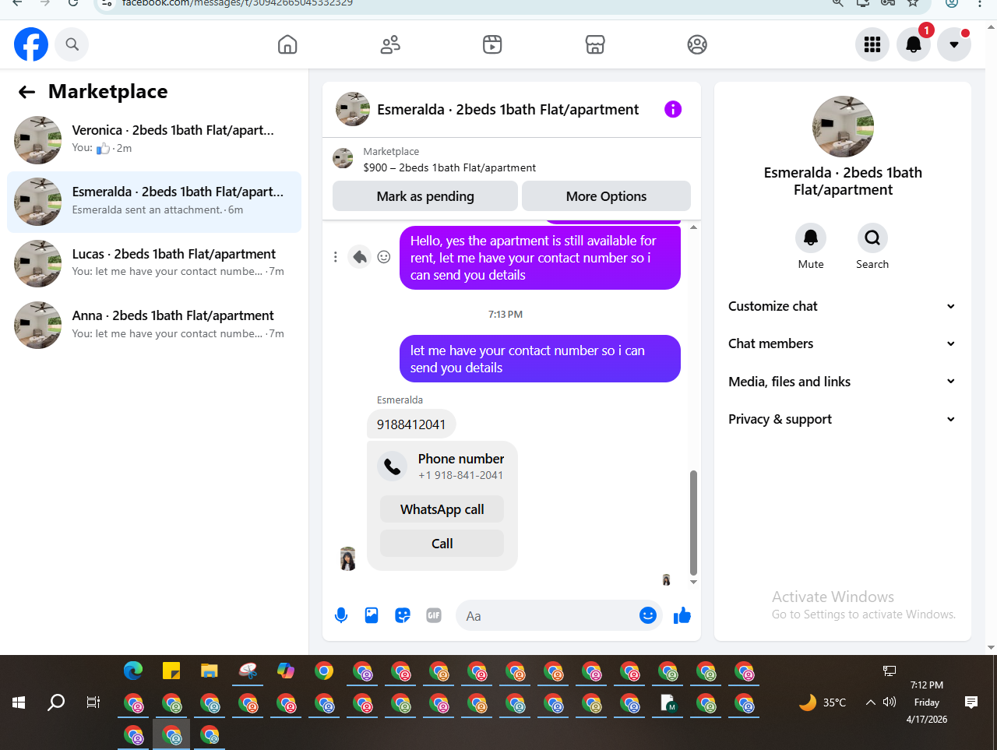Show hidden system tray icons
The width and height of the screenshot is (997, 750).
pyautogui.click(x=870, y=702)
